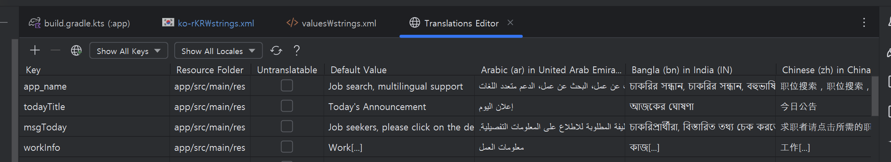Click the Korean flag icon on ko-rKR tab
Image resolution: width=891 pixels, height=162 pixels.
click(x=168, y=22)
